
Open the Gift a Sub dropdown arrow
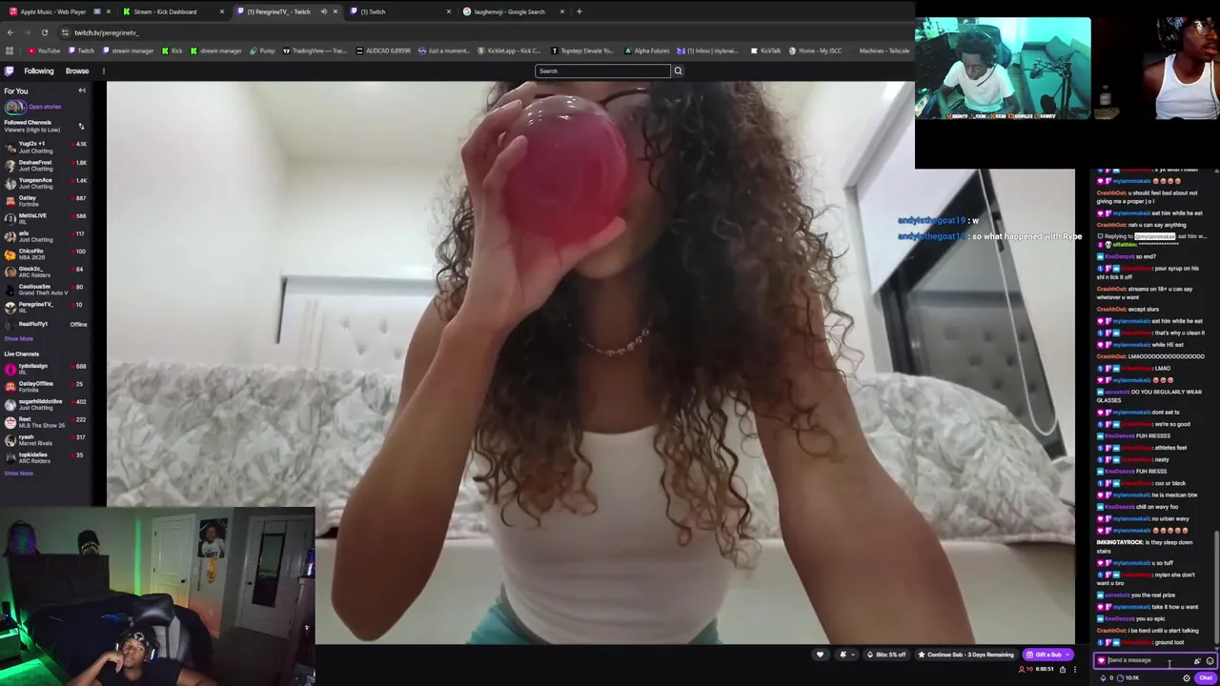pos(1069,655)
